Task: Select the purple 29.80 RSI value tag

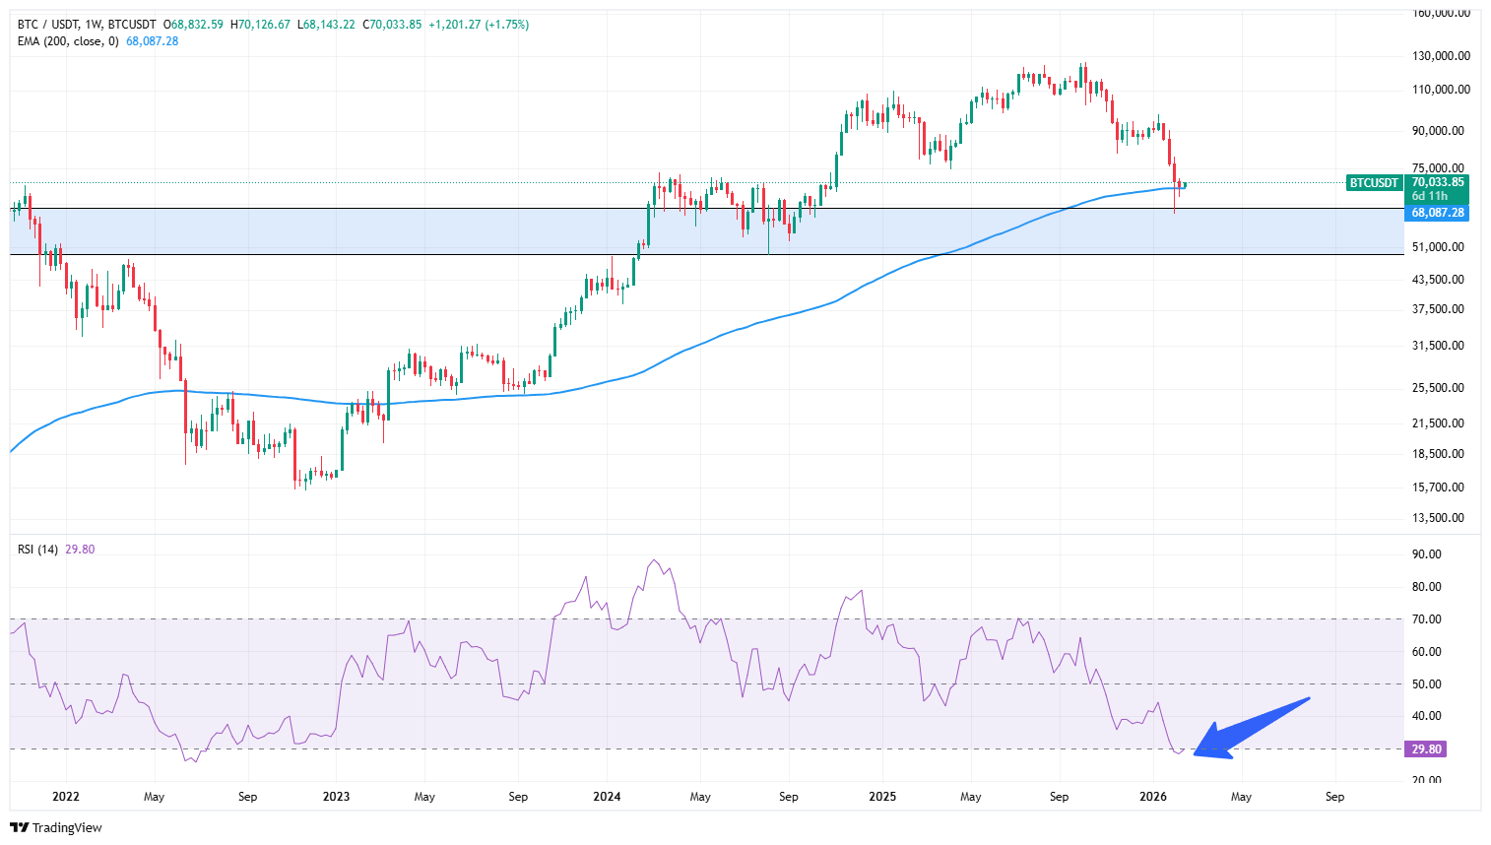Action: click(1426, 749)
